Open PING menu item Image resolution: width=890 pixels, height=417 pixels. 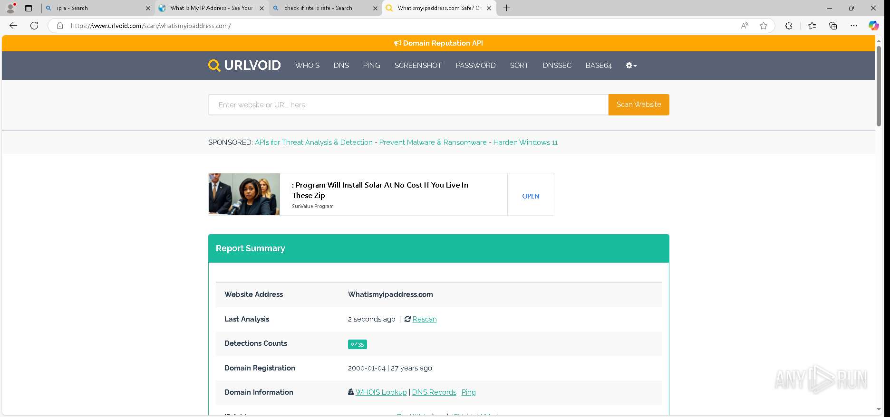pos(371,66)
